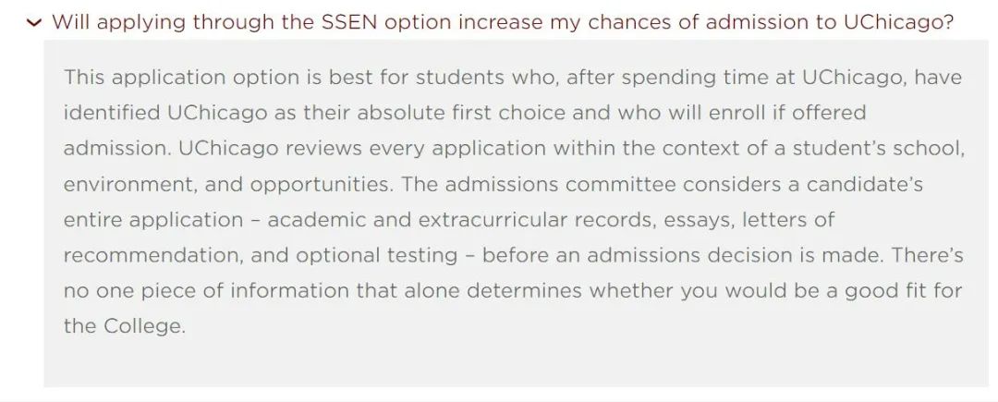The image size is (998, 402).
Task: Click the closing words "the College."
Action: coord(125,326)
